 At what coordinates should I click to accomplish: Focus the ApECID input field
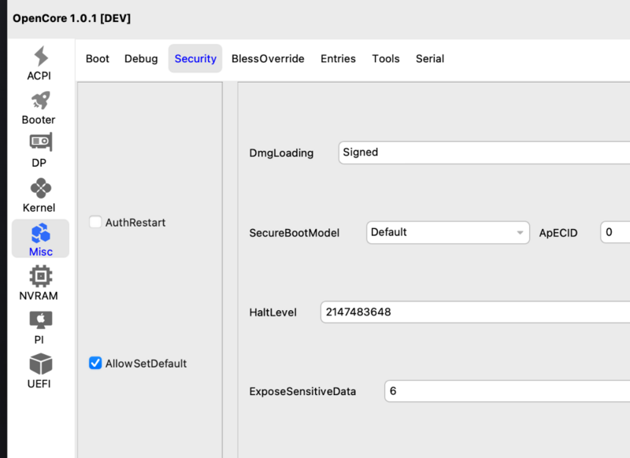(615, 232)
